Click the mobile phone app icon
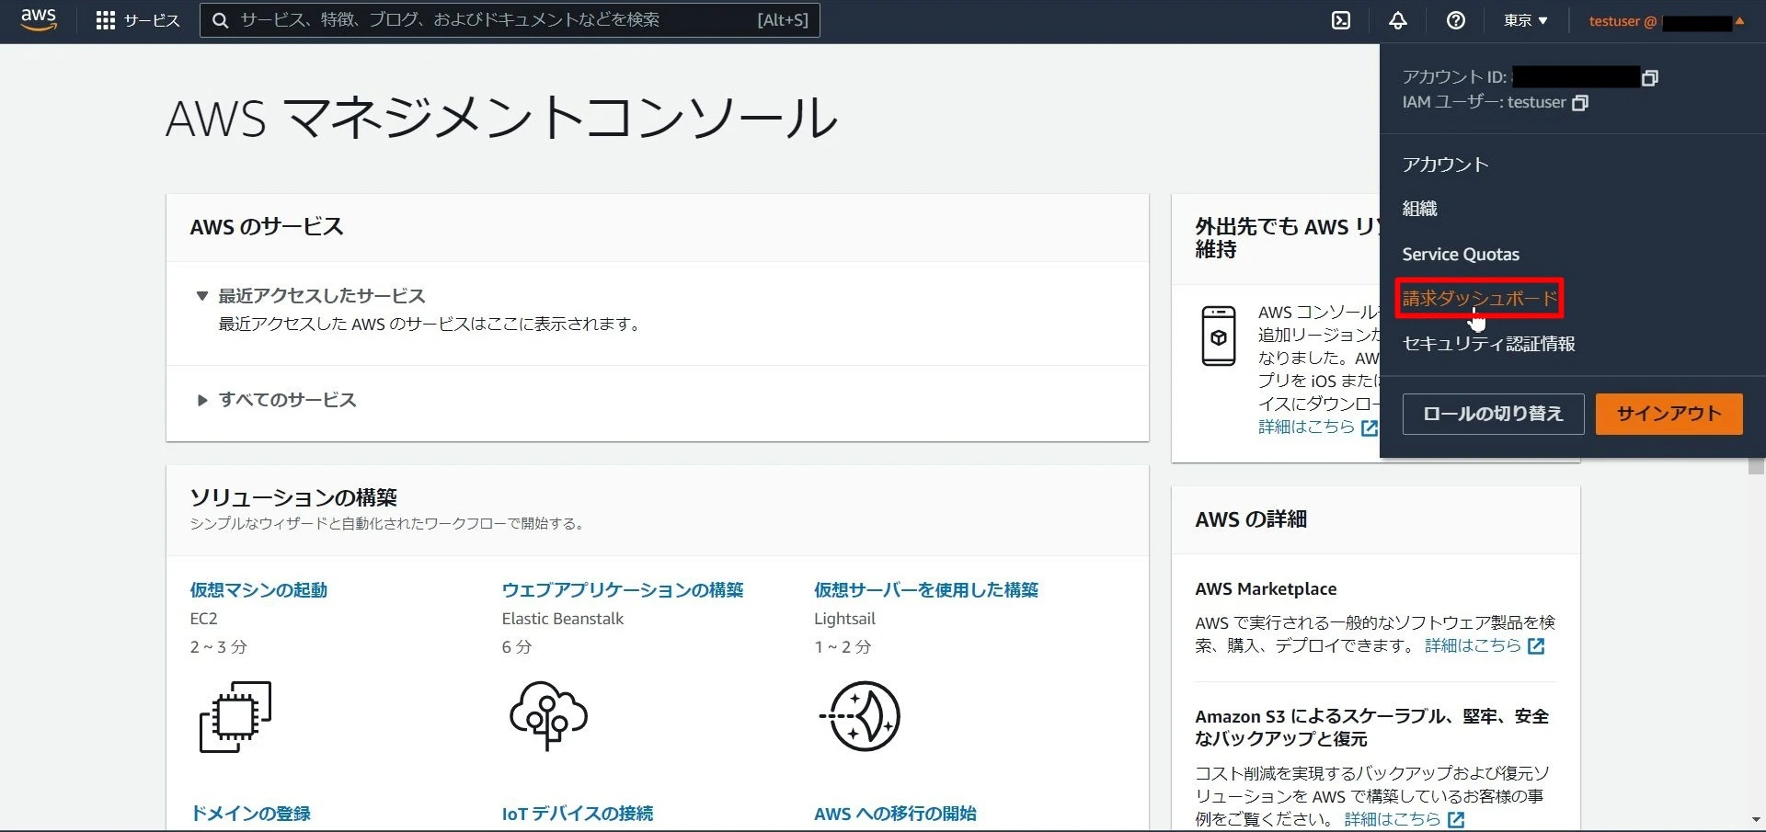The width and height of the screenshot is (1766, 832). pyautogui.click(x=1219, y=336)
